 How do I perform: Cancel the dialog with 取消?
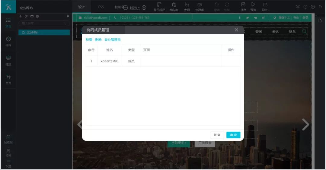[217, 135]
